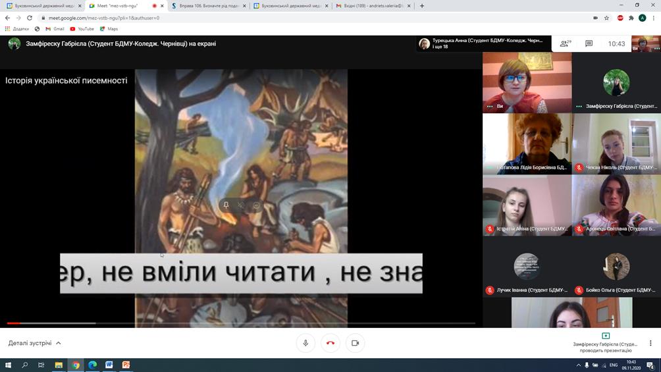Select Істратій Аніна video tile
The width and height of the screenshot is (661, 372).
(x=527, y=205)
